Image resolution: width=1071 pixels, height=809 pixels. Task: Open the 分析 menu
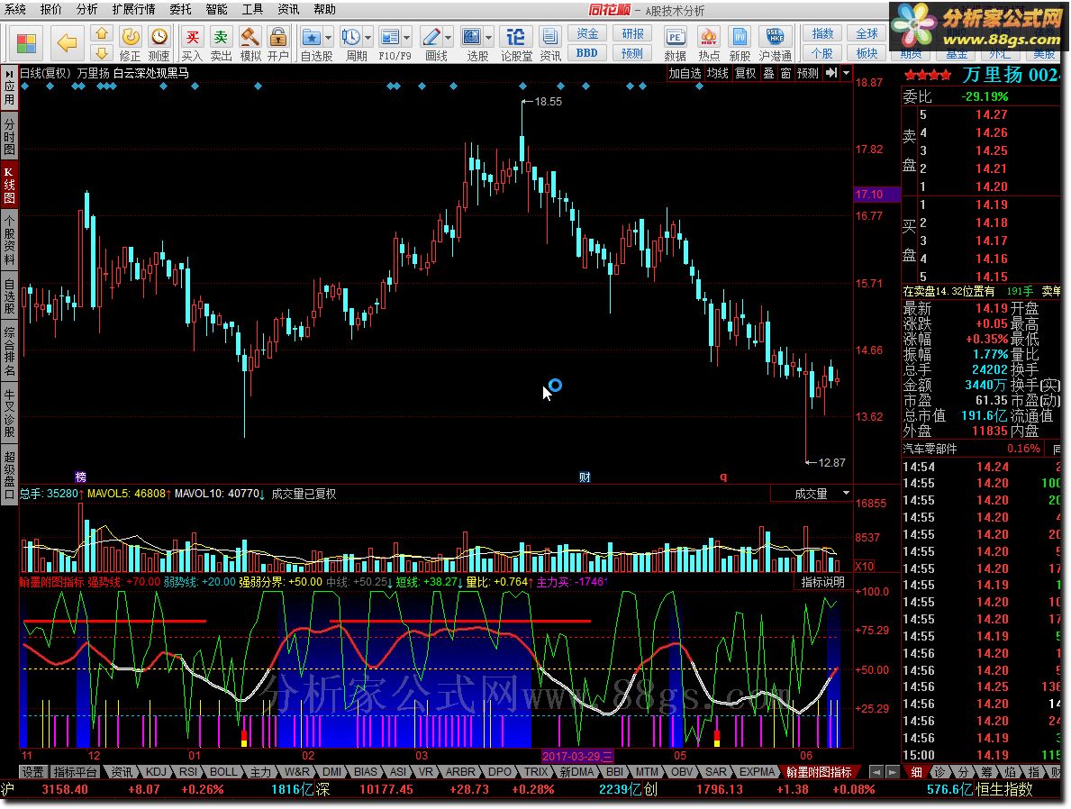[86, 10]
